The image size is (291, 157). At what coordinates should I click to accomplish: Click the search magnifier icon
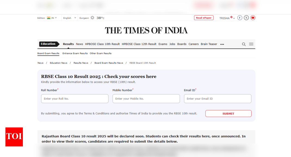tap(244, 44)
